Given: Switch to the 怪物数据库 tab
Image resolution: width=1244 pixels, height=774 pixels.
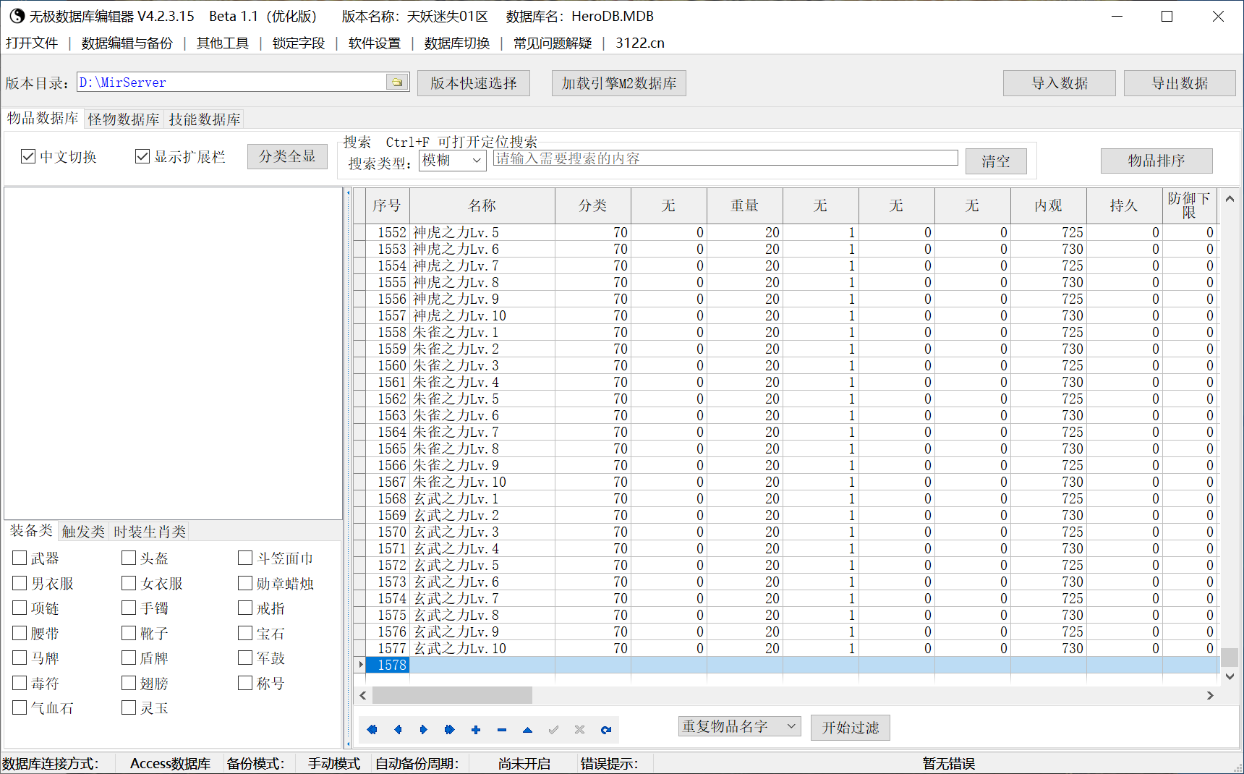Looking at the screenshot, I should 124,119.
